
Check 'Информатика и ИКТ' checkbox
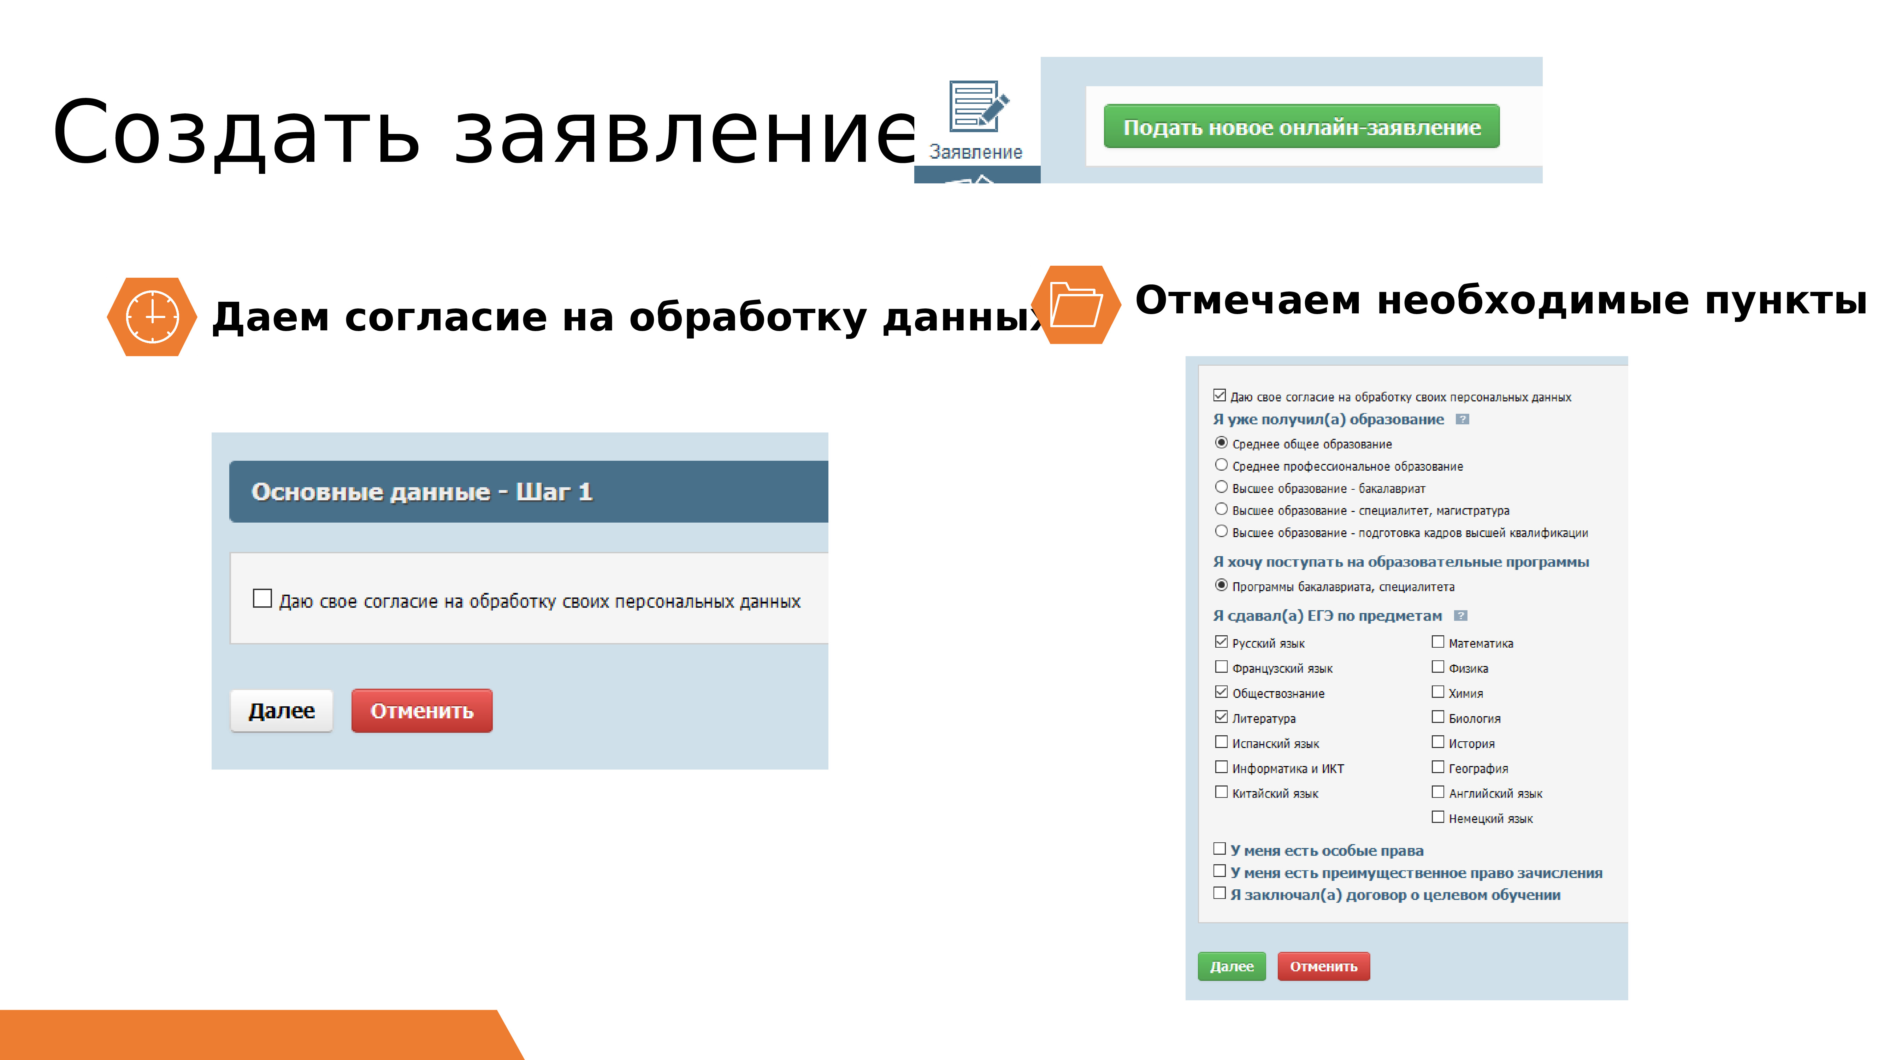(1221, 767)
